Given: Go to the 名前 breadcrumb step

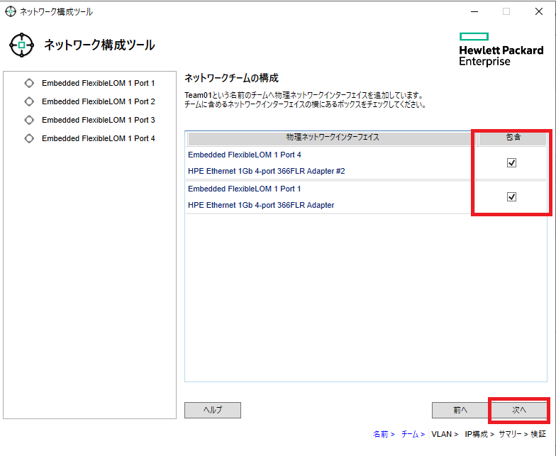Looking at the screenshot, I should pos(381,434).
